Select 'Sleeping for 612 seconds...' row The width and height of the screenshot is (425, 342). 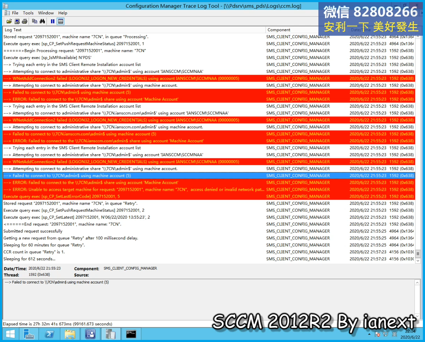pos(209,259)
